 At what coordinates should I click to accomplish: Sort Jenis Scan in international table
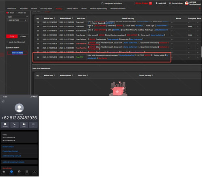coord(87,75)
